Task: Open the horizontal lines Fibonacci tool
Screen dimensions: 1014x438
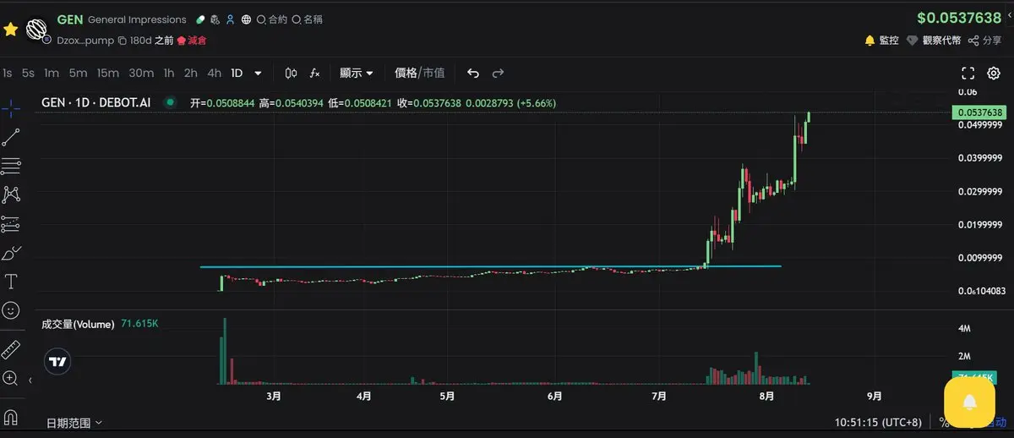Action: pyautogui.click(x=11, y=165)
